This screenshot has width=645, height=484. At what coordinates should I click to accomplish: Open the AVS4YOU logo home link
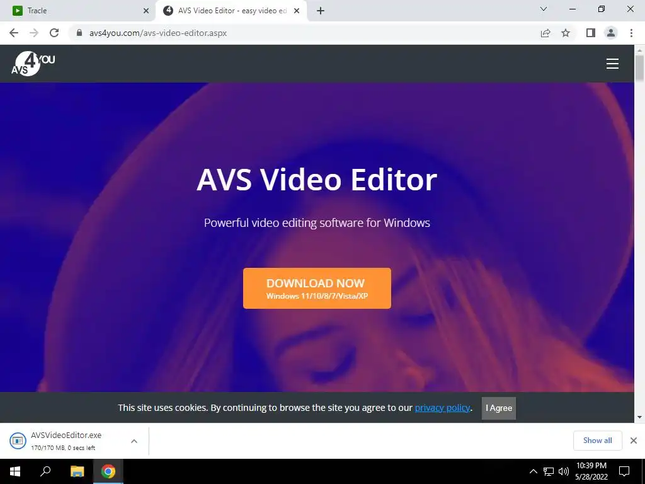click(x=33, y=64)
